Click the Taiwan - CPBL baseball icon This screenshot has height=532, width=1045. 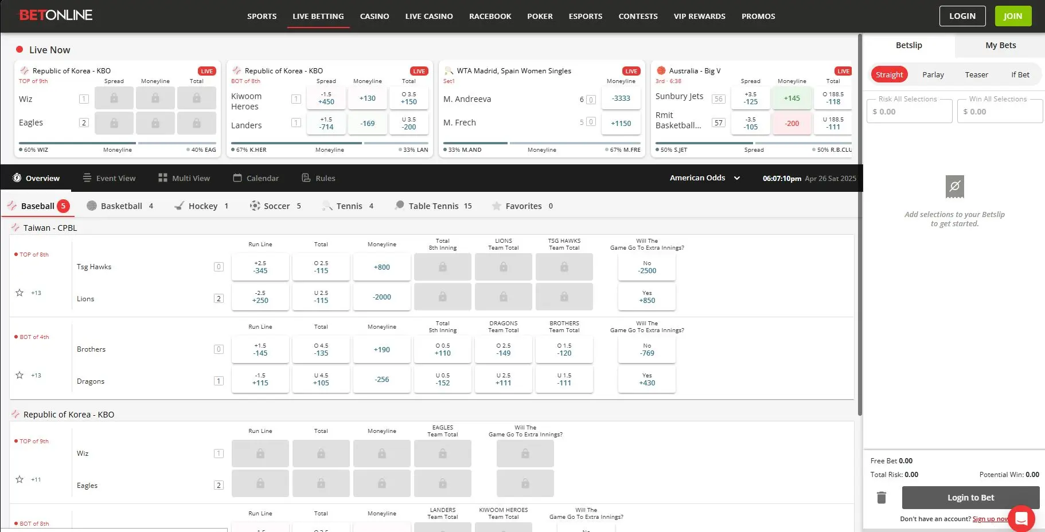pyautogui.click(x=15, y=227)
